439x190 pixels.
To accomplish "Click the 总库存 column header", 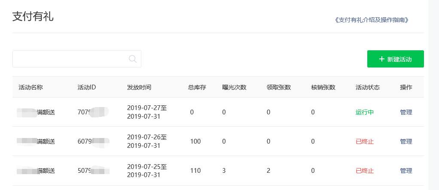I will [x=197, y=87].
